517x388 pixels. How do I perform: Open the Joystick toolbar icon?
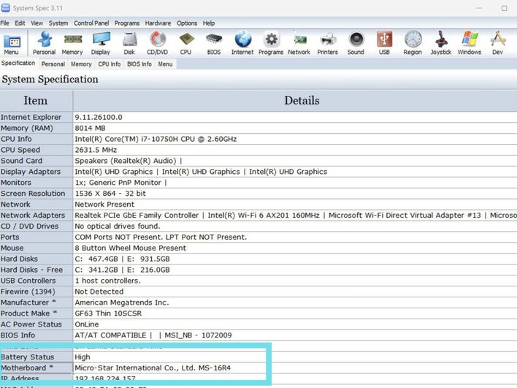click(441, 43)
